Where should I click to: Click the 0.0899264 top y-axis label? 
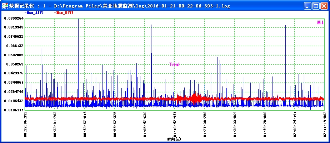tap(14, 18)
